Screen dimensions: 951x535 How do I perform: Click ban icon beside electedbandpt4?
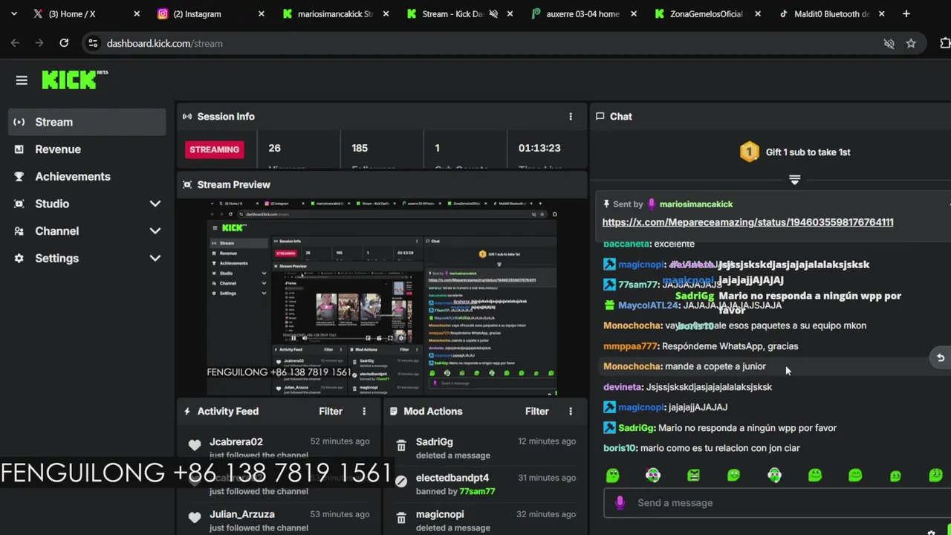click(x=401, y=481)
